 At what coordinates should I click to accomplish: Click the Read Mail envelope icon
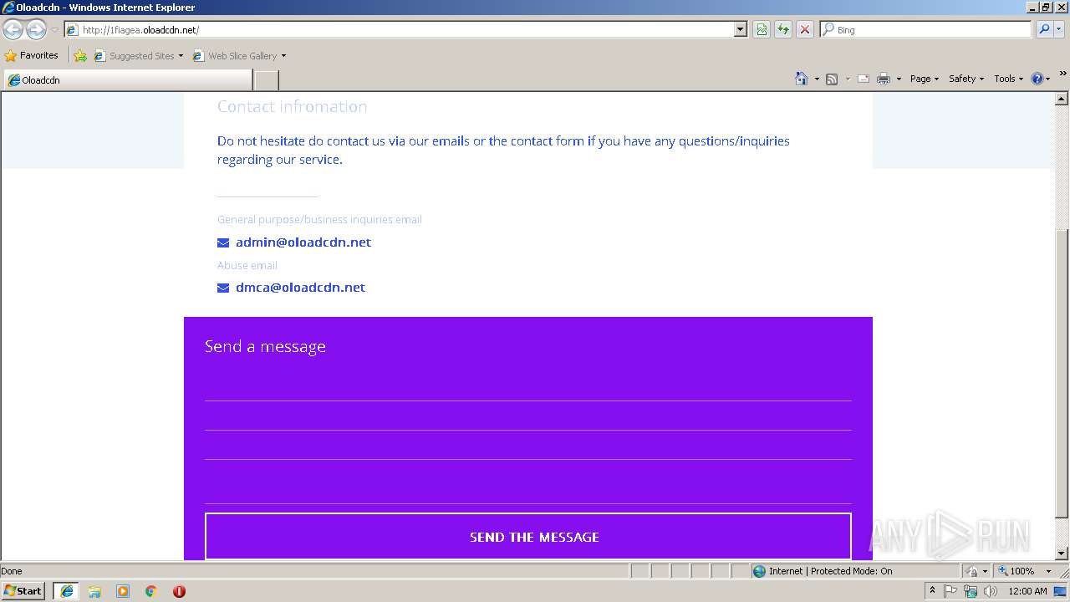864,79
